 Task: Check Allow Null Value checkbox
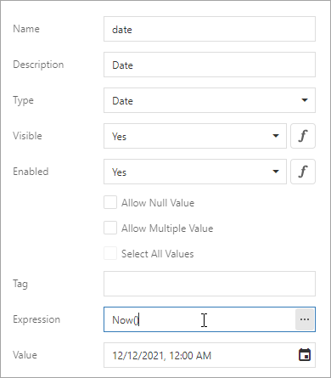point(110,202)
